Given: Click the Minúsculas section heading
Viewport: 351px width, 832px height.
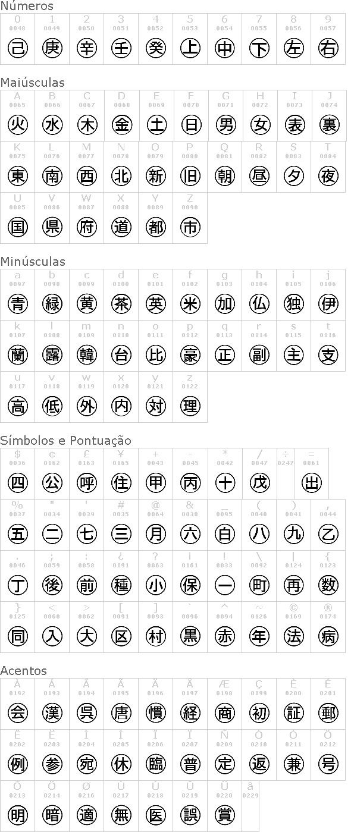Looking at the screenshot, I should (x=33, y=262).
